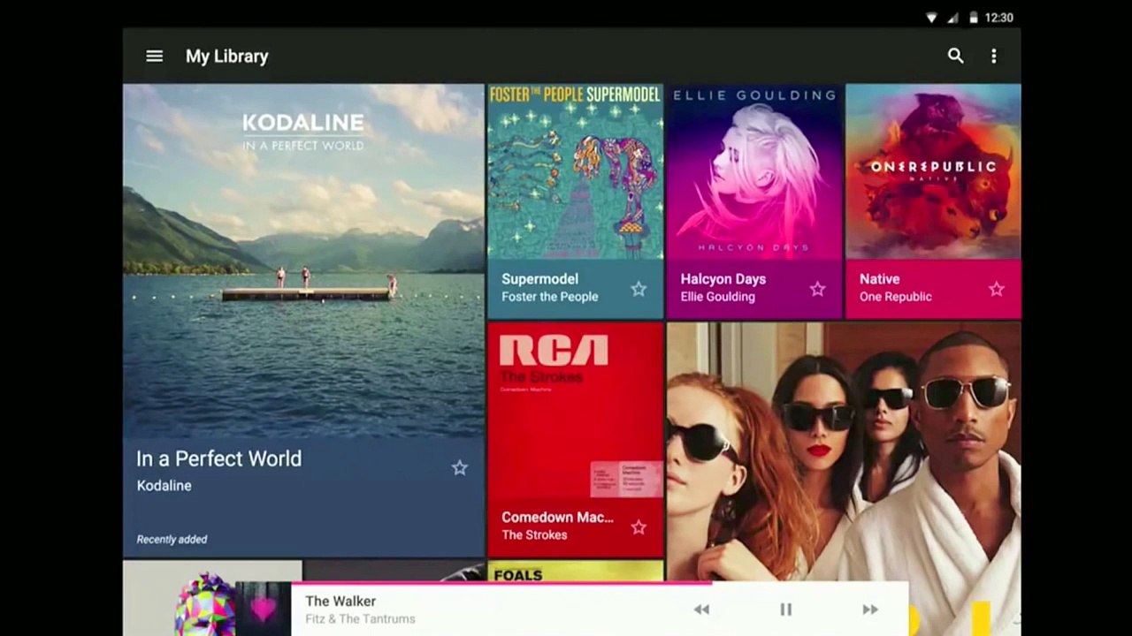Click the Supermodel album title
The width and height of the screenshot is (1132, 636).
[539, 278]
